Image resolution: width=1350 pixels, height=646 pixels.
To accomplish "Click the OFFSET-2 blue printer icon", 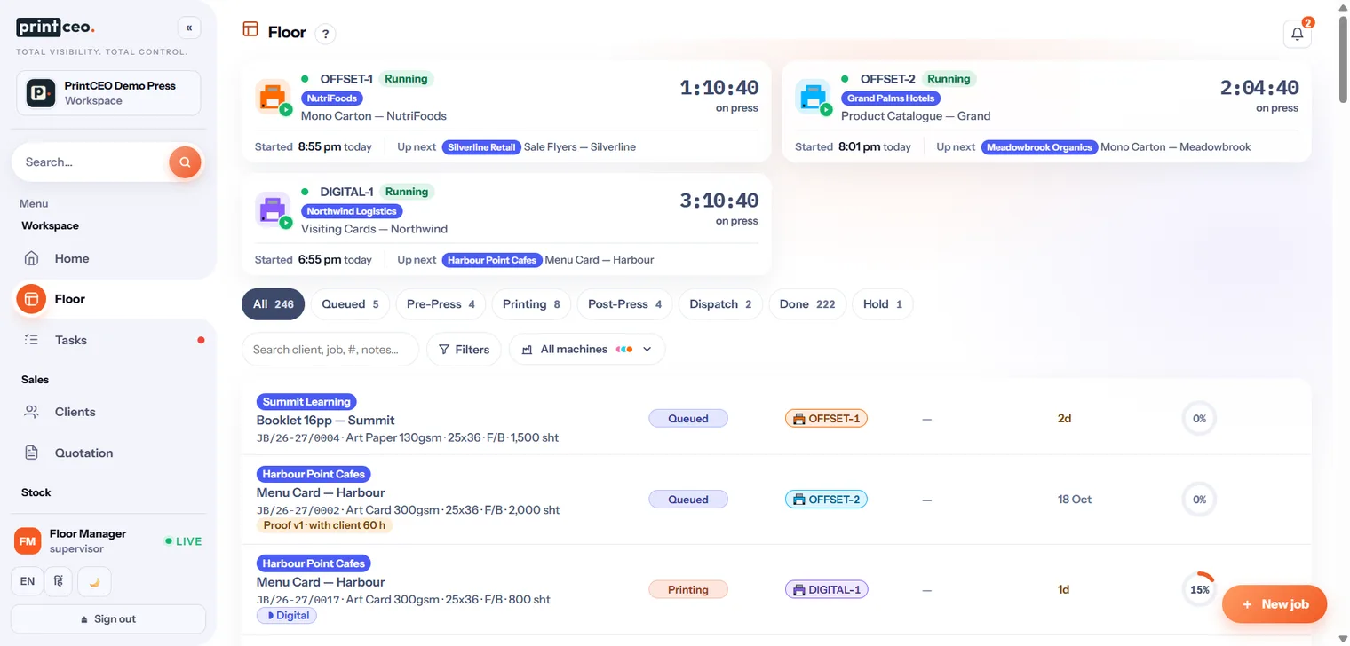I will 813,97.
